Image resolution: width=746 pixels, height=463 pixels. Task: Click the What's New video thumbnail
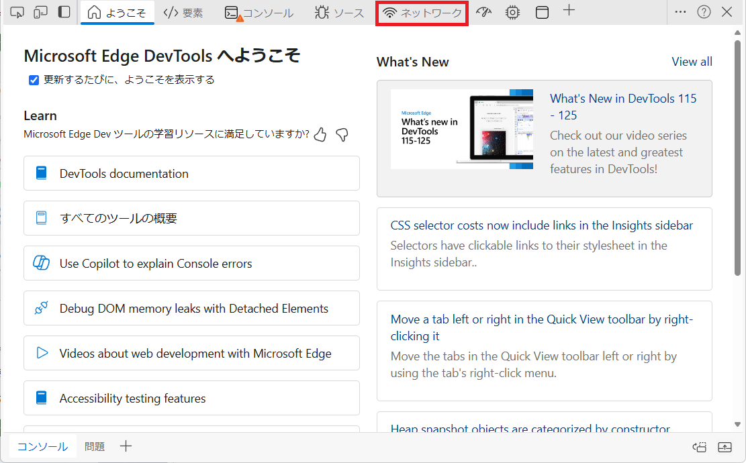tap(461, 129)
